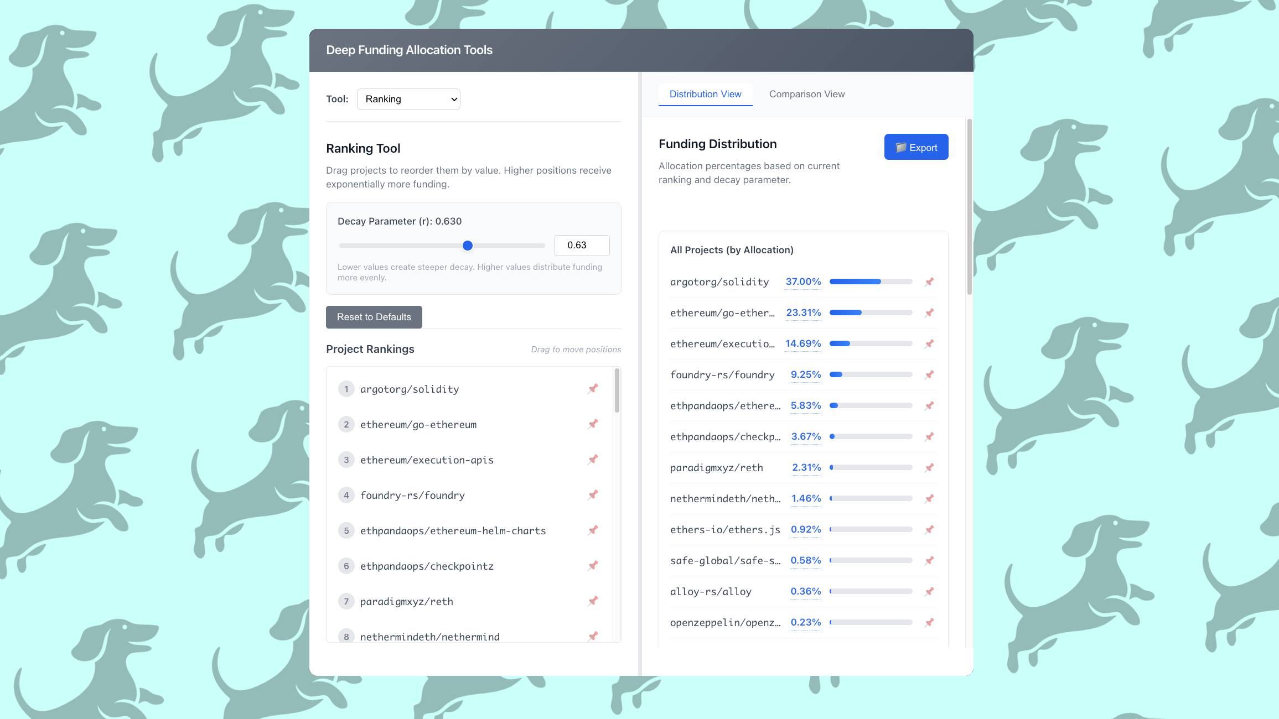Viewport: 1279px width, 719px height.
Task: Pin argotorg/solidity in Project Rankings list
Action: (x=593, y=389)
